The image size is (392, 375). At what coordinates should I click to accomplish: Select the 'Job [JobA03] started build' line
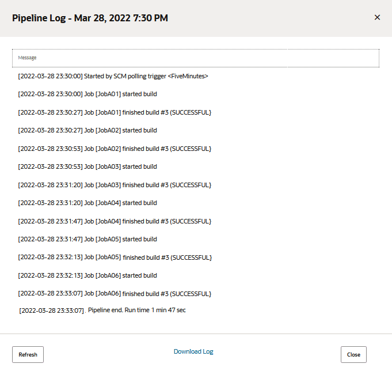(x=87, y=166)
